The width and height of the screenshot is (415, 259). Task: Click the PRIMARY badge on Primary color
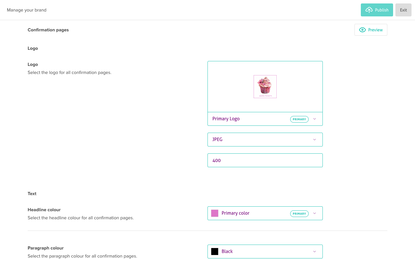299,214
